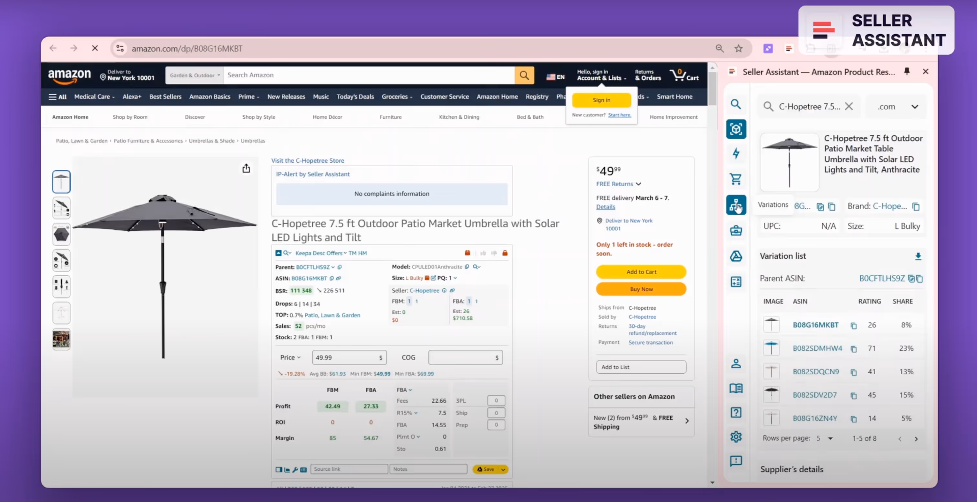Screen dimensions: 977x502
Task: Toggle the thumbs up rating icon
Action: point(483,253)
